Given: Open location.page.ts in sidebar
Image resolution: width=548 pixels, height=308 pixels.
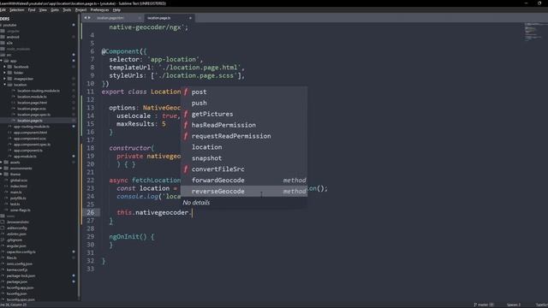Looking at the screenshot, I should [30, 121].
